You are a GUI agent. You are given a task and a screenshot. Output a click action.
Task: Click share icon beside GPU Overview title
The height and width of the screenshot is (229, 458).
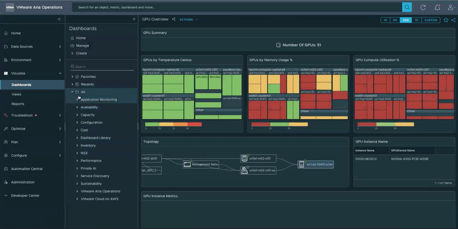pos(174,19)
